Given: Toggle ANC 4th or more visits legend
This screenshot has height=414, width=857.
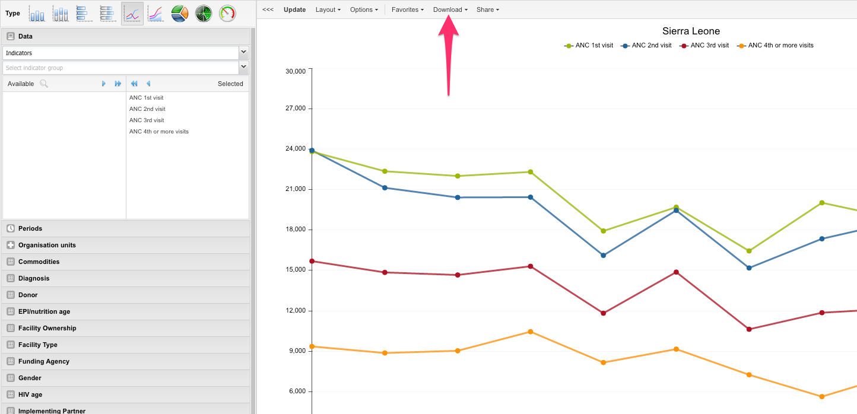Looking at the screenshot, I should pyautogui.click(x=775, y=46).
